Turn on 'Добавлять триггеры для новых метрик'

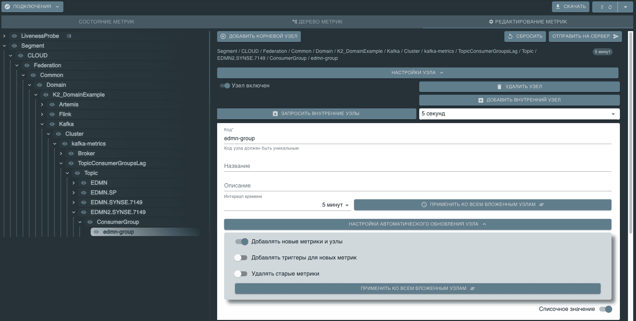click(x=241, y=258)
